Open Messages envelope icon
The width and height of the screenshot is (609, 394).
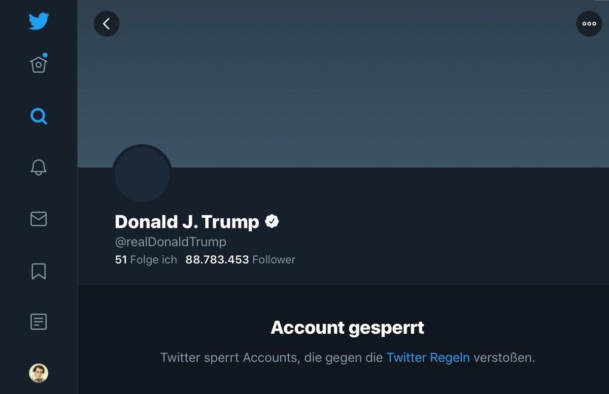(39, 219)
